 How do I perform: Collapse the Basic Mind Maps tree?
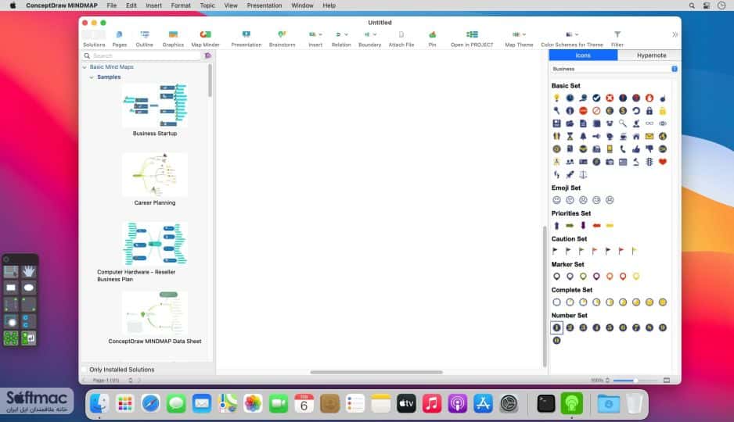click(85, 67)
